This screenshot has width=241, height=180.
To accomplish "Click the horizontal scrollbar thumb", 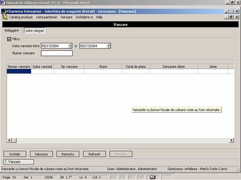I will pos(14,140).
